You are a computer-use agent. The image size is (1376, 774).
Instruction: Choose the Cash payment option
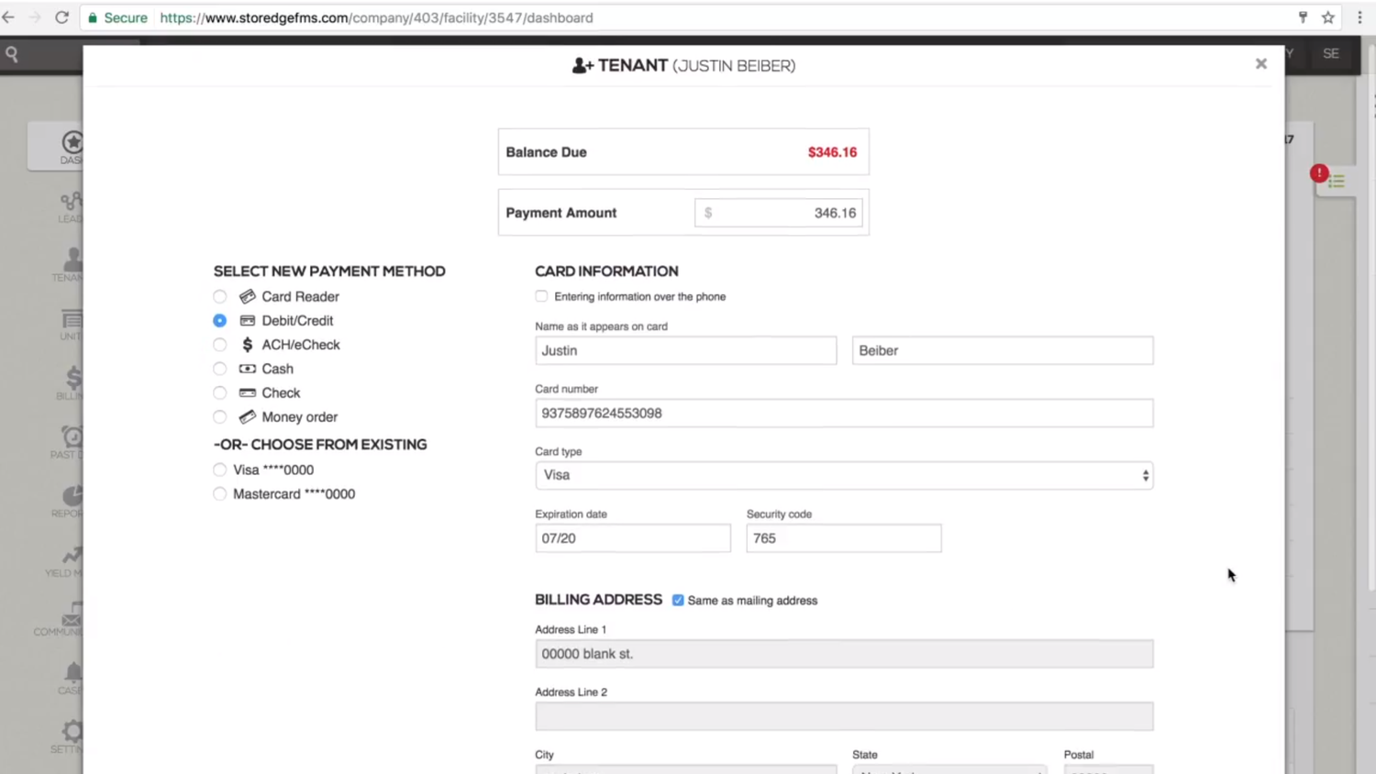pos(219,369)
